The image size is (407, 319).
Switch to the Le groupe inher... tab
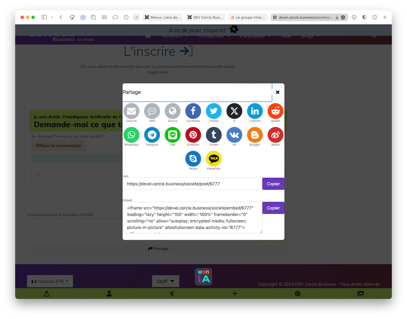248,17
